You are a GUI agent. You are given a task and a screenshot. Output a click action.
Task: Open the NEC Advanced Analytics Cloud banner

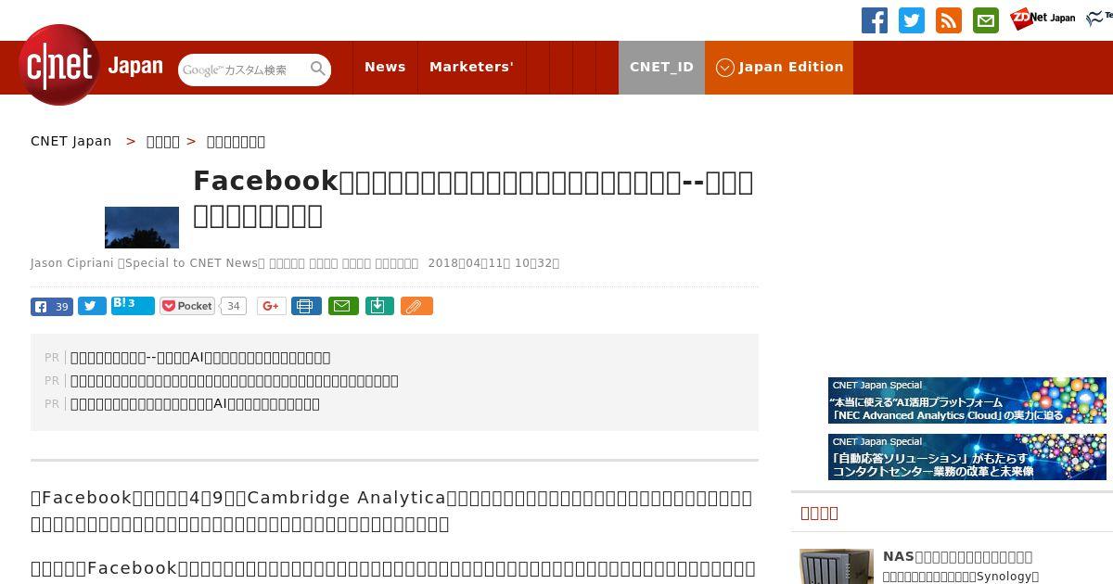click(x=967, y=400)
